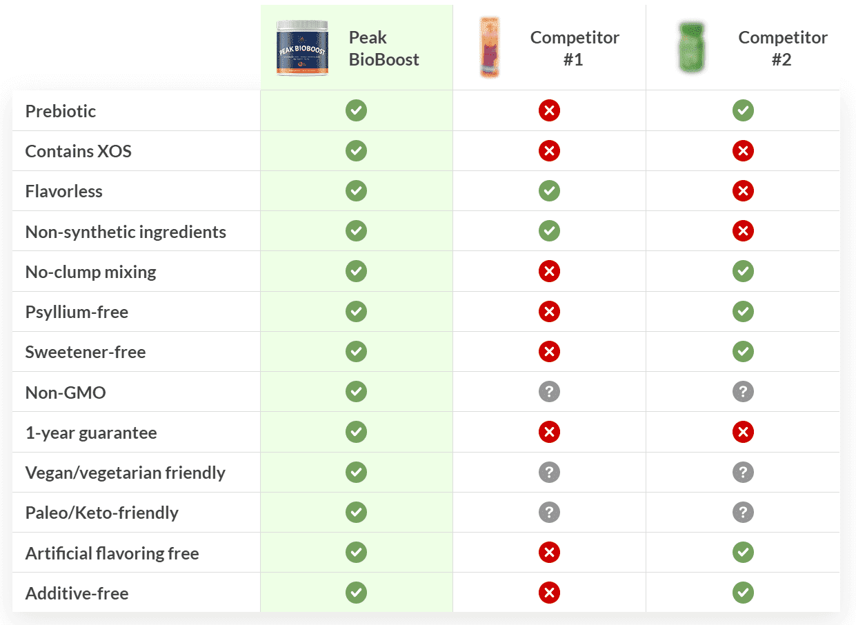Image resolution: width=856 pixels, height=625 pixels.
Task: Click the Competitor #1 orange bottle image
Action: point(489,48)
